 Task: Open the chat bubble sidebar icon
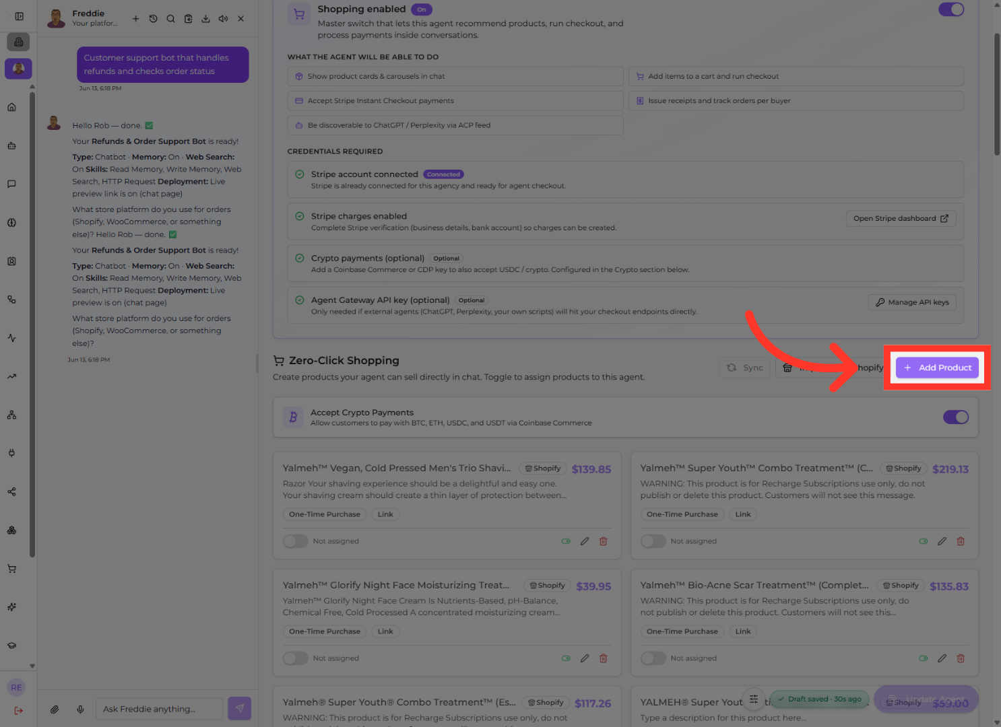(11, 184)
